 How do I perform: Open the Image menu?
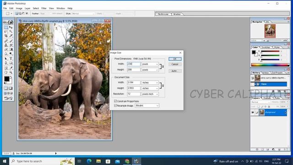19,8
